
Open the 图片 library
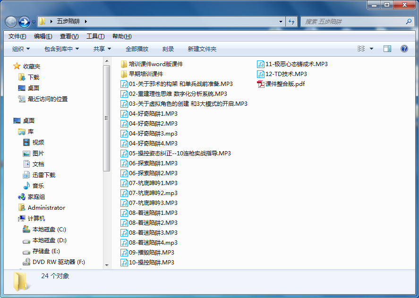(34, 153)
